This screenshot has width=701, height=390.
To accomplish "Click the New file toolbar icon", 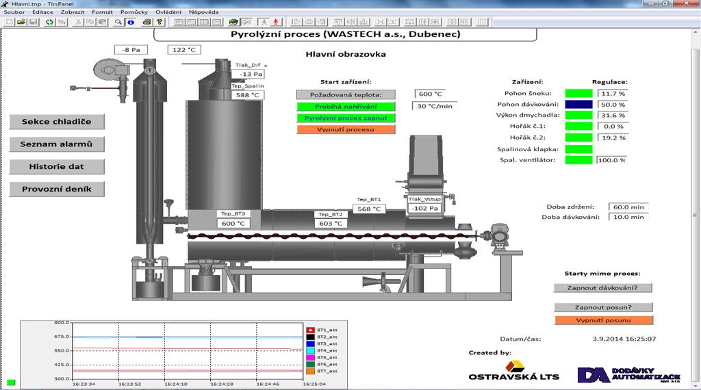I will click(x=9, y=21).
